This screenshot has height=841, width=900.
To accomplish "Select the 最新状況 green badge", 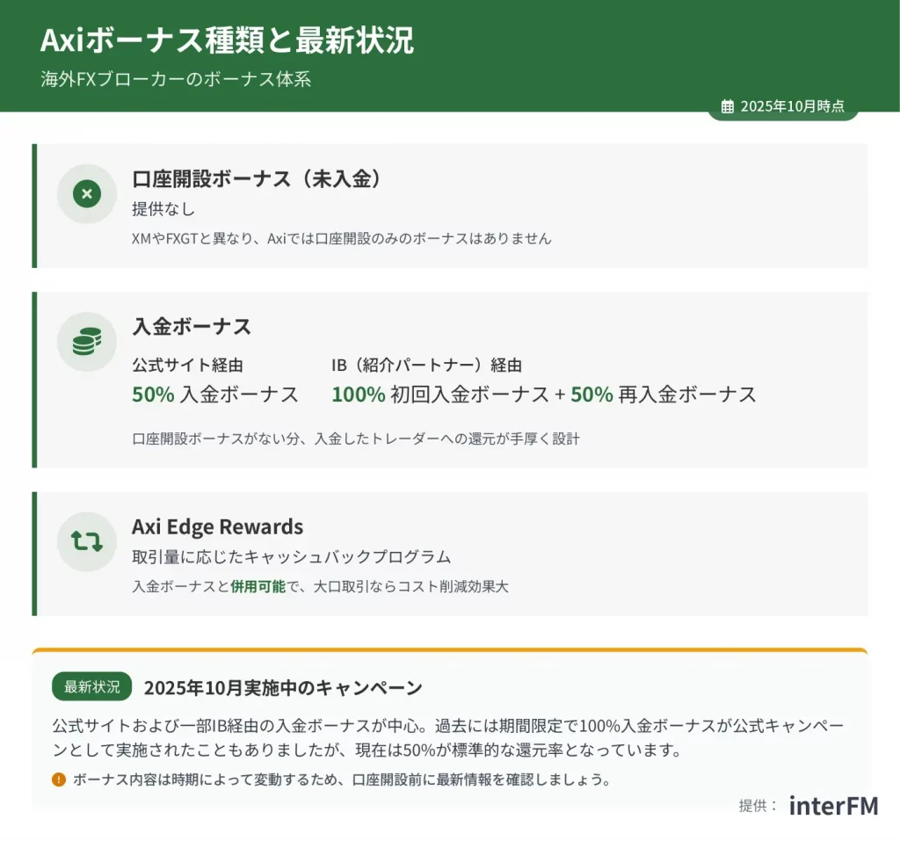I will 92,686.
